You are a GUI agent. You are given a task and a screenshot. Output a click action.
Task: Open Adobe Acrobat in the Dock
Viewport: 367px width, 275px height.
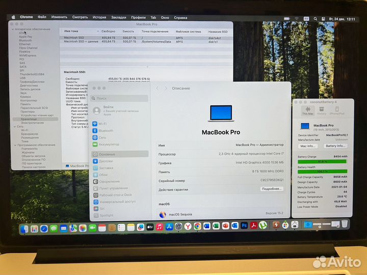click(x=253, y=226)
